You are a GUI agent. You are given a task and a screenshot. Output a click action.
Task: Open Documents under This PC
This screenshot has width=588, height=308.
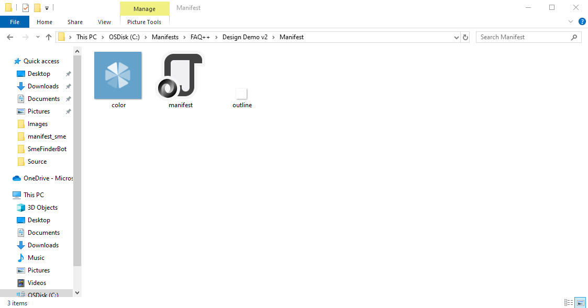(x=43, y=233)
